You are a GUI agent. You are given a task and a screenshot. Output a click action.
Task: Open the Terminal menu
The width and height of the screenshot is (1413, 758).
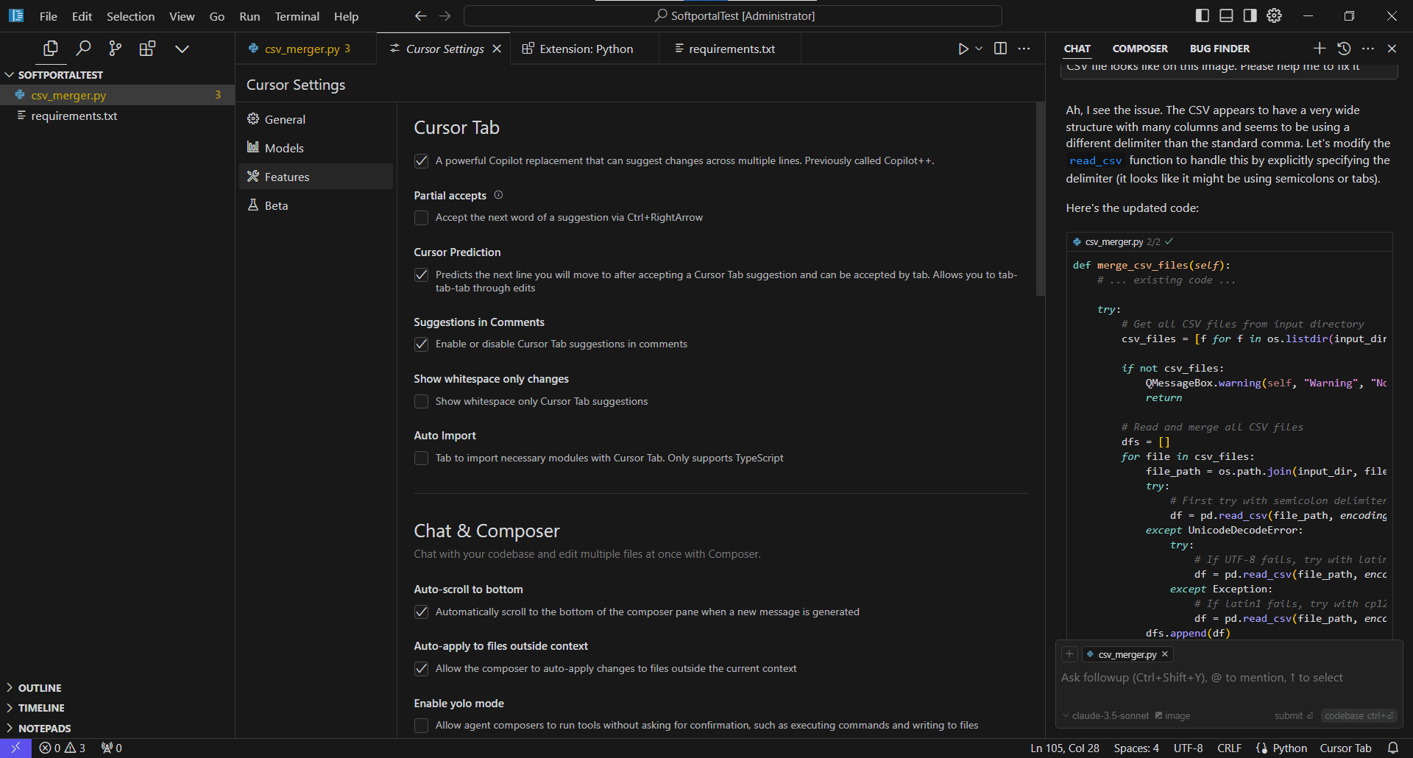(297, 16)
